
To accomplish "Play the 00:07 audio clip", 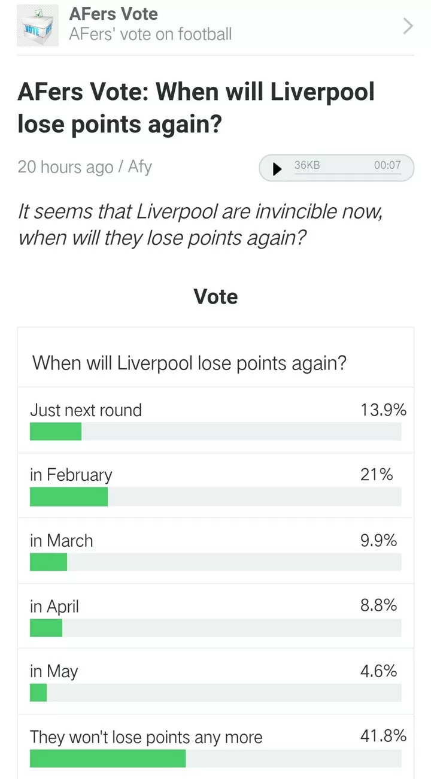I will pos(277,169).
